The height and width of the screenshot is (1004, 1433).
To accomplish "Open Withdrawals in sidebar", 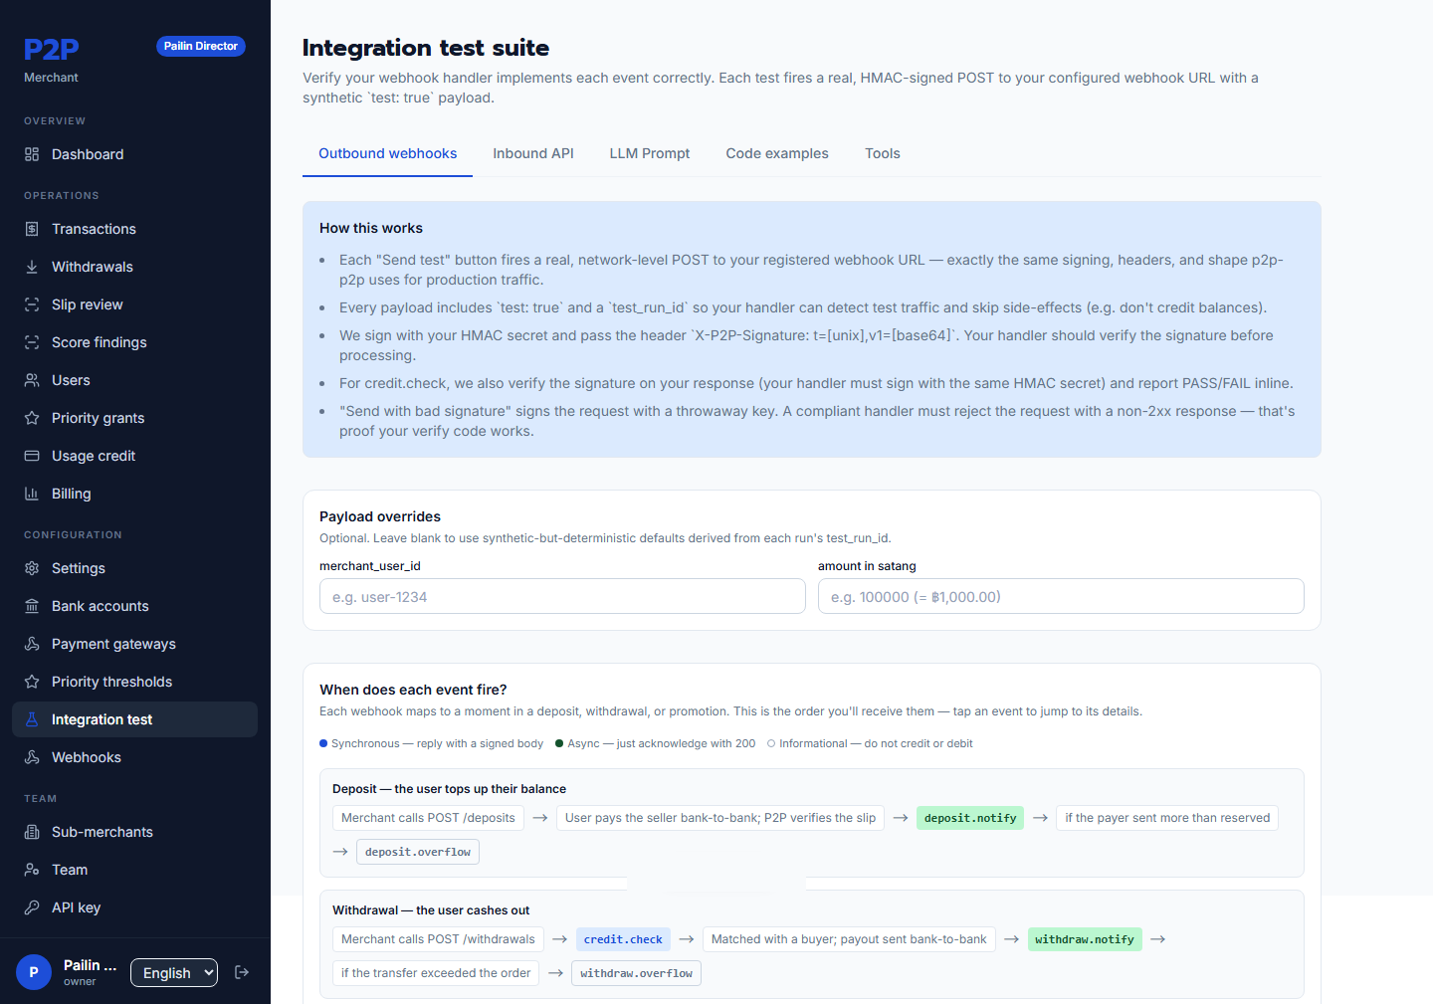I will click(134, 267).
